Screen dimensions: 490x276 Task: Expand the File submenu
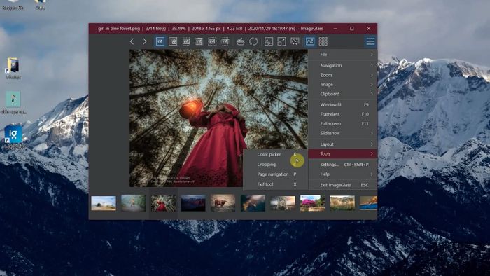coord(343,55)
